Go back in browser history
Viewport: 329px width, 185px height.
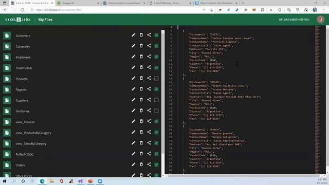[x=6, y=10]
